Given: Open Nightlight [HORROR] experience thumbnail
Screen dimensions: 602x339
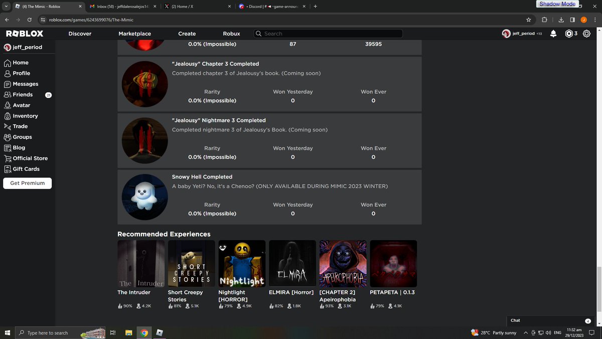Looking at the screenshot, I should [242, 264].
